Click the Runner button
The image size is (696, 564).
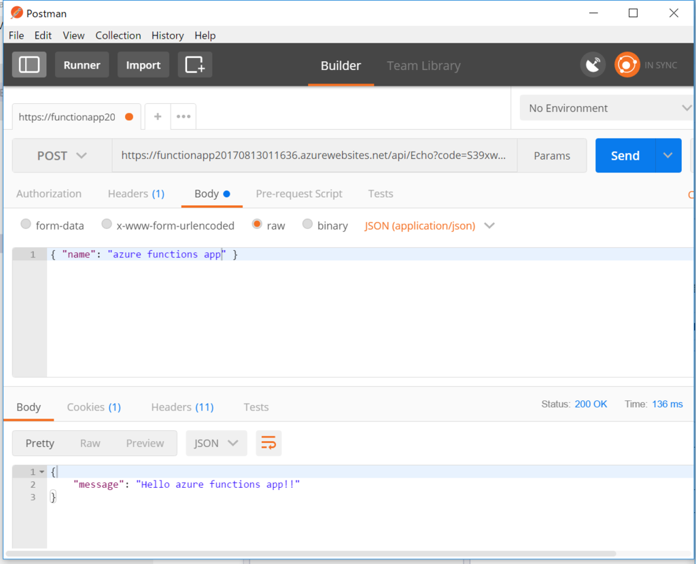point(82,65)
